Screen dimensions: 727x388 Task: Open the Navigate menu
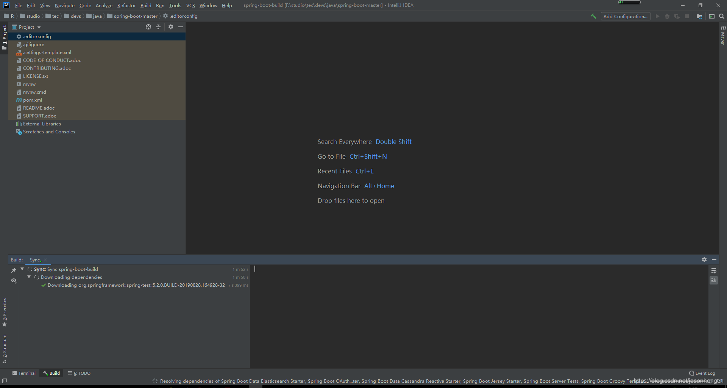[65, 5]
